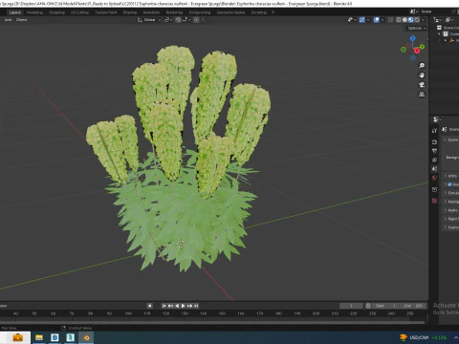Image resolution: width=459 pixels, height=344 pixels.
Task: Select material preview viewport shading
Action: pyautogui.click(x=410, y=20)
